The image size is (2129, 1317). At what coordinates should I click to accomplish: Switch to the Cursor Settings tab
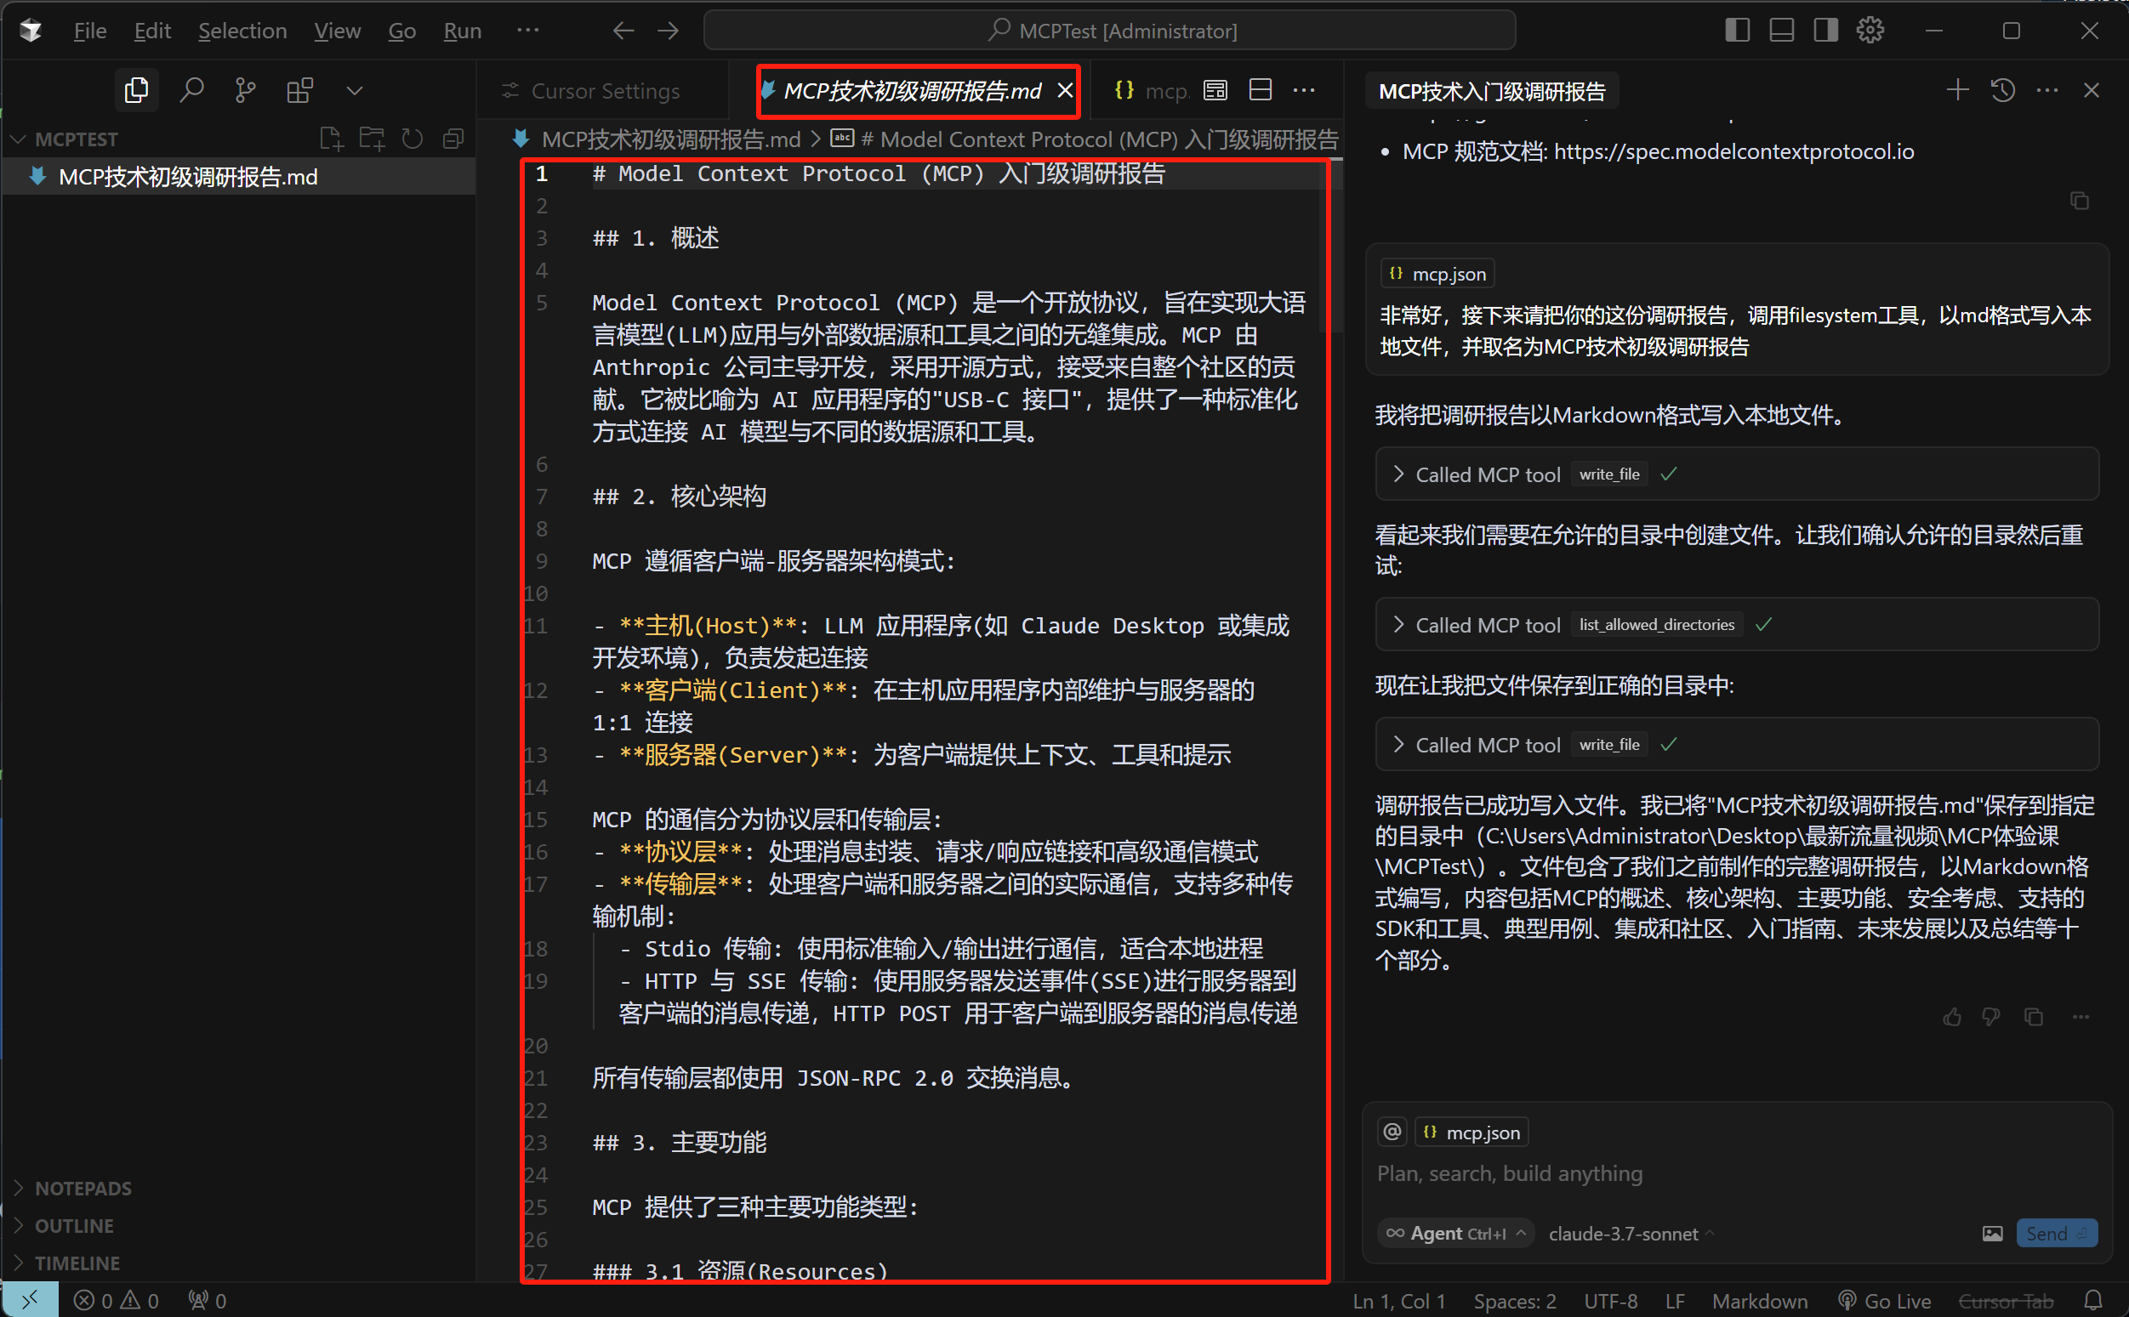click(x=604, y=91)
